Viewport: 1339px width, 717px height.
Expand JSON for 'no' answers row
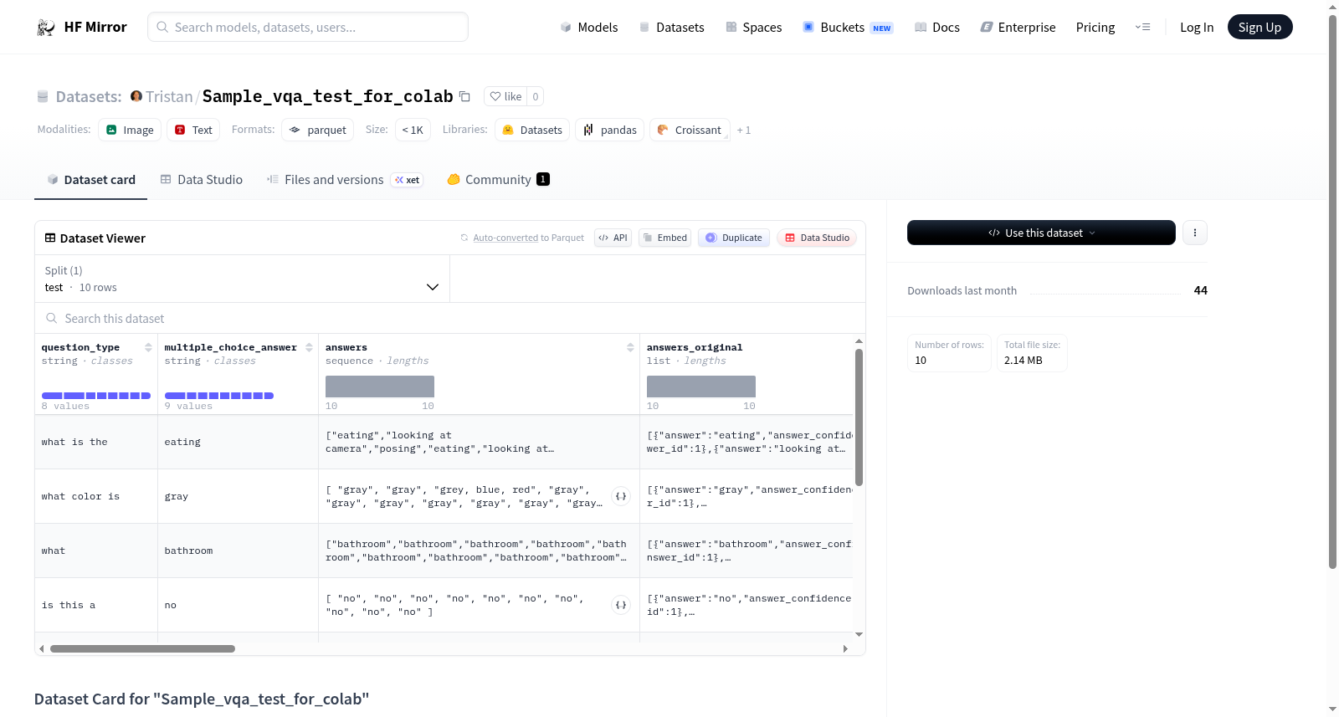(621, 605)
